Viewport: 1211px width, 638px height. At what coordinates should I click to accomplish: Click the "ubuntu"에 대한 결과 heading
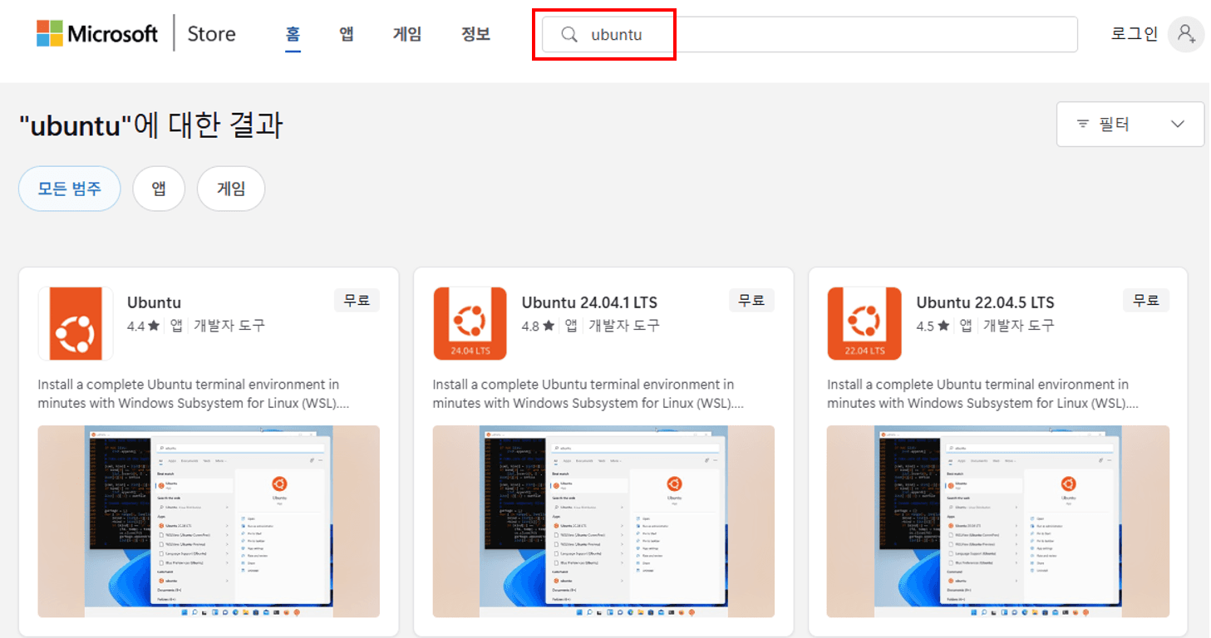151,125
